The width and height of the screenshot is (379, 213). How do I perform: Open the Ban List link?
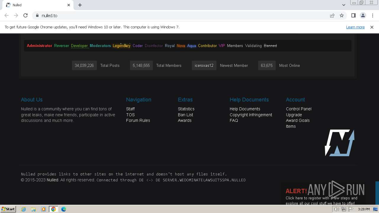[185, 115]
